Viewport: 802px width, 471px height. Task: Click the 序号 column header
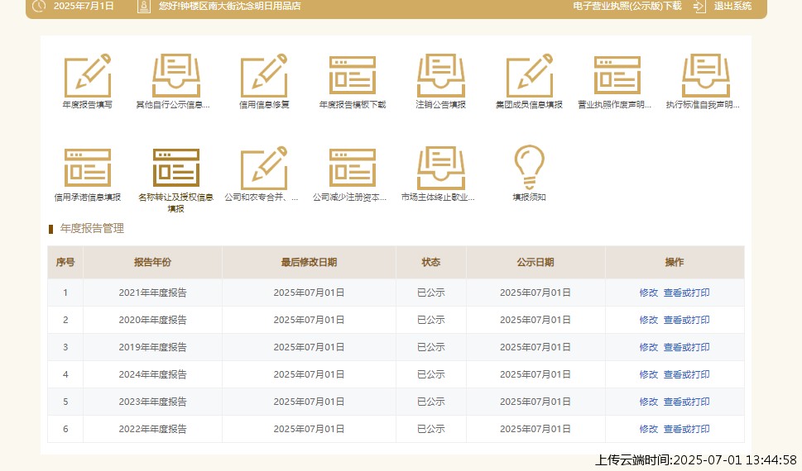pos(65,262)
